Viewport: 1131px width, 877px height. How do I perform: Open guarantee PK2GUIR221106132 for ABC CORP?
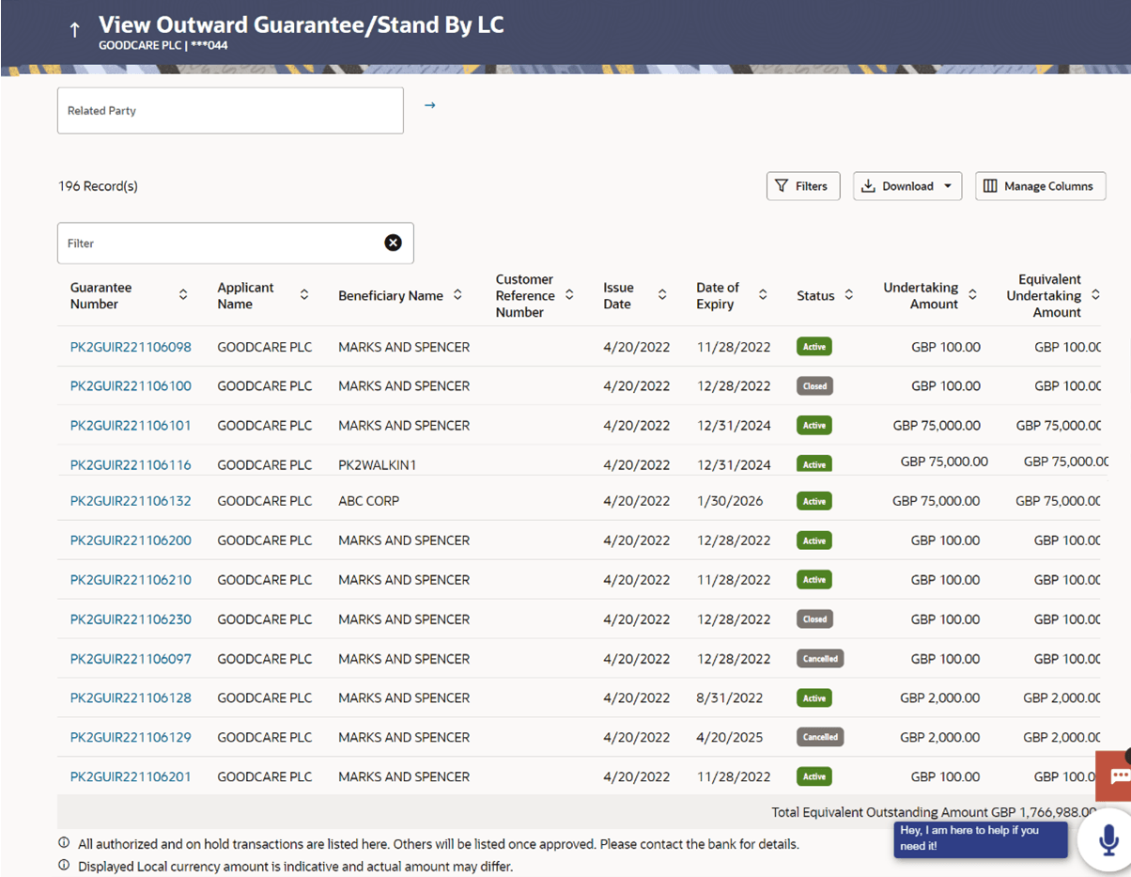point(131,501)
